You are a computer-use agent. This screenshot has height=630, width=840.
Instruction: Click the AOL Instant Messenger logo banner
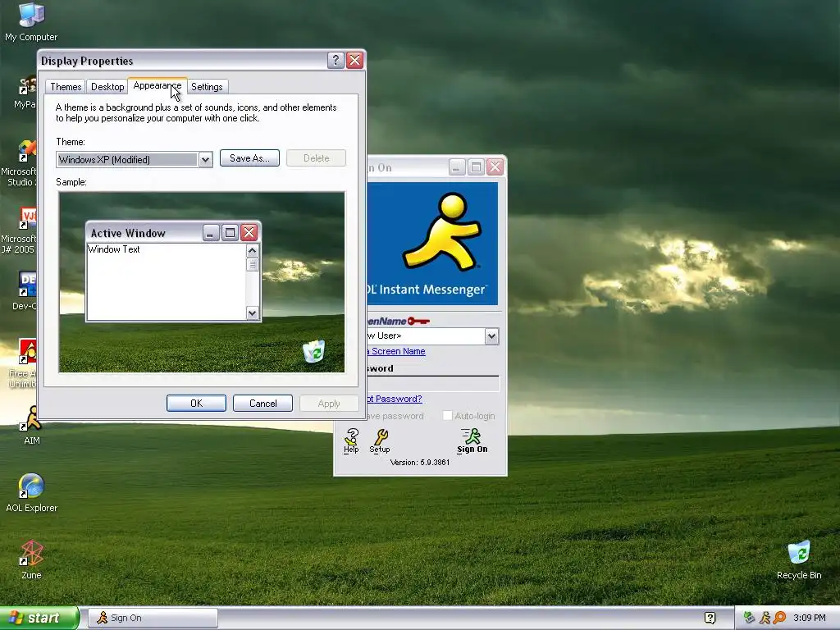433,244
